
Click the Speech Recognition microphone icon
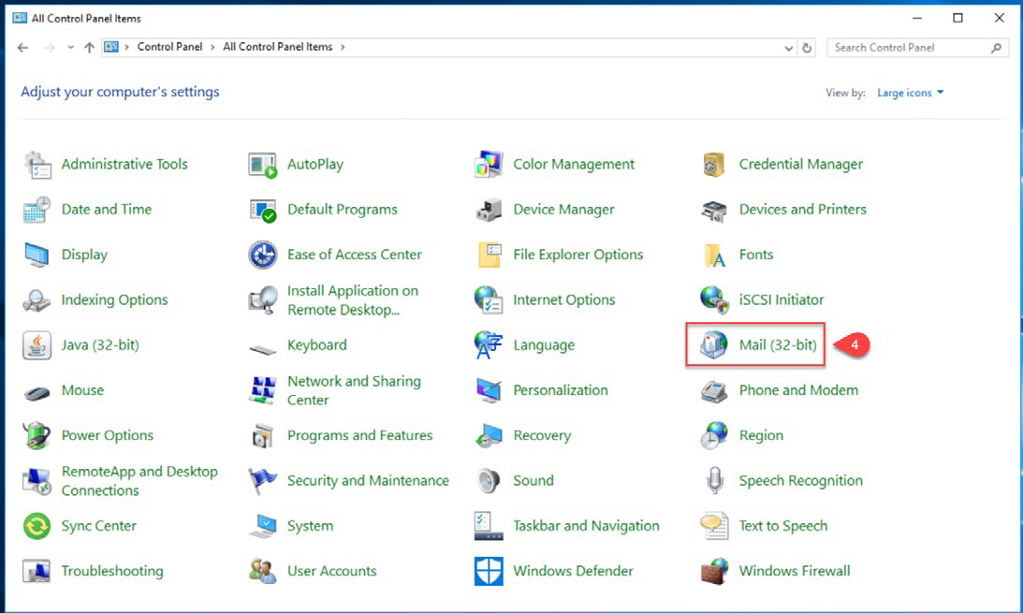pyautogui.click(x=714, y=481)
